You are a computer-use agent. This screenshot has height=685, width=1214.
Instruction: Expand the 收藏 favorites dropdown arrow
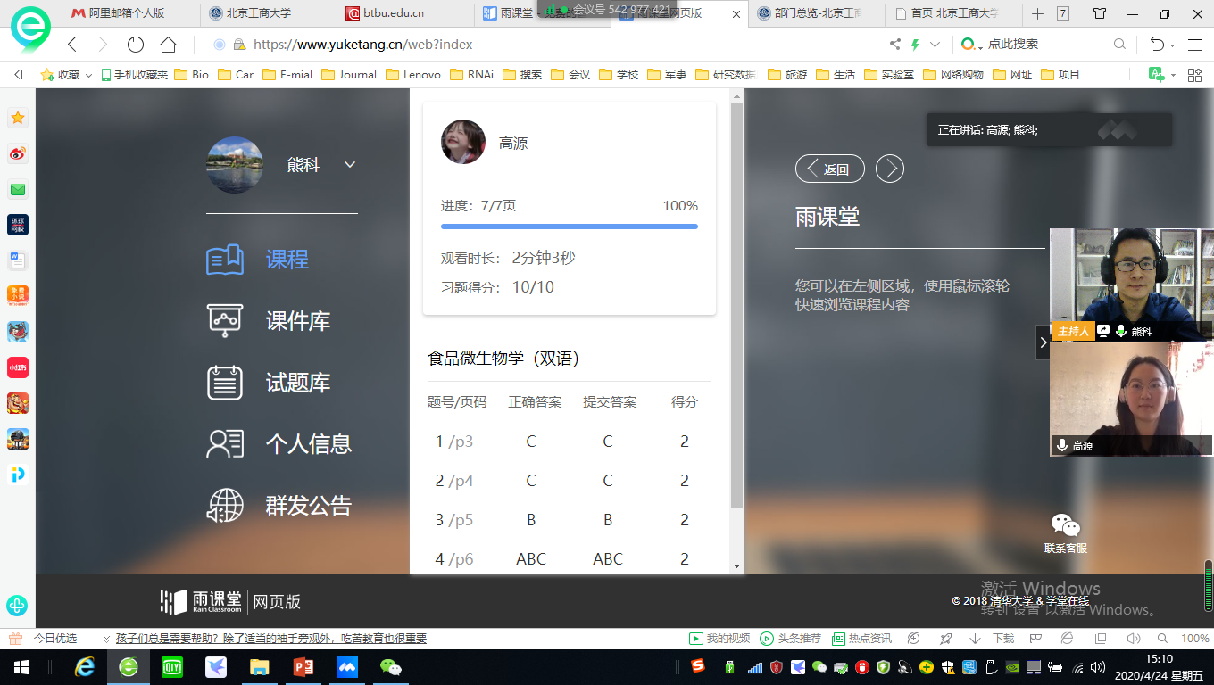(x=88, y=76)
